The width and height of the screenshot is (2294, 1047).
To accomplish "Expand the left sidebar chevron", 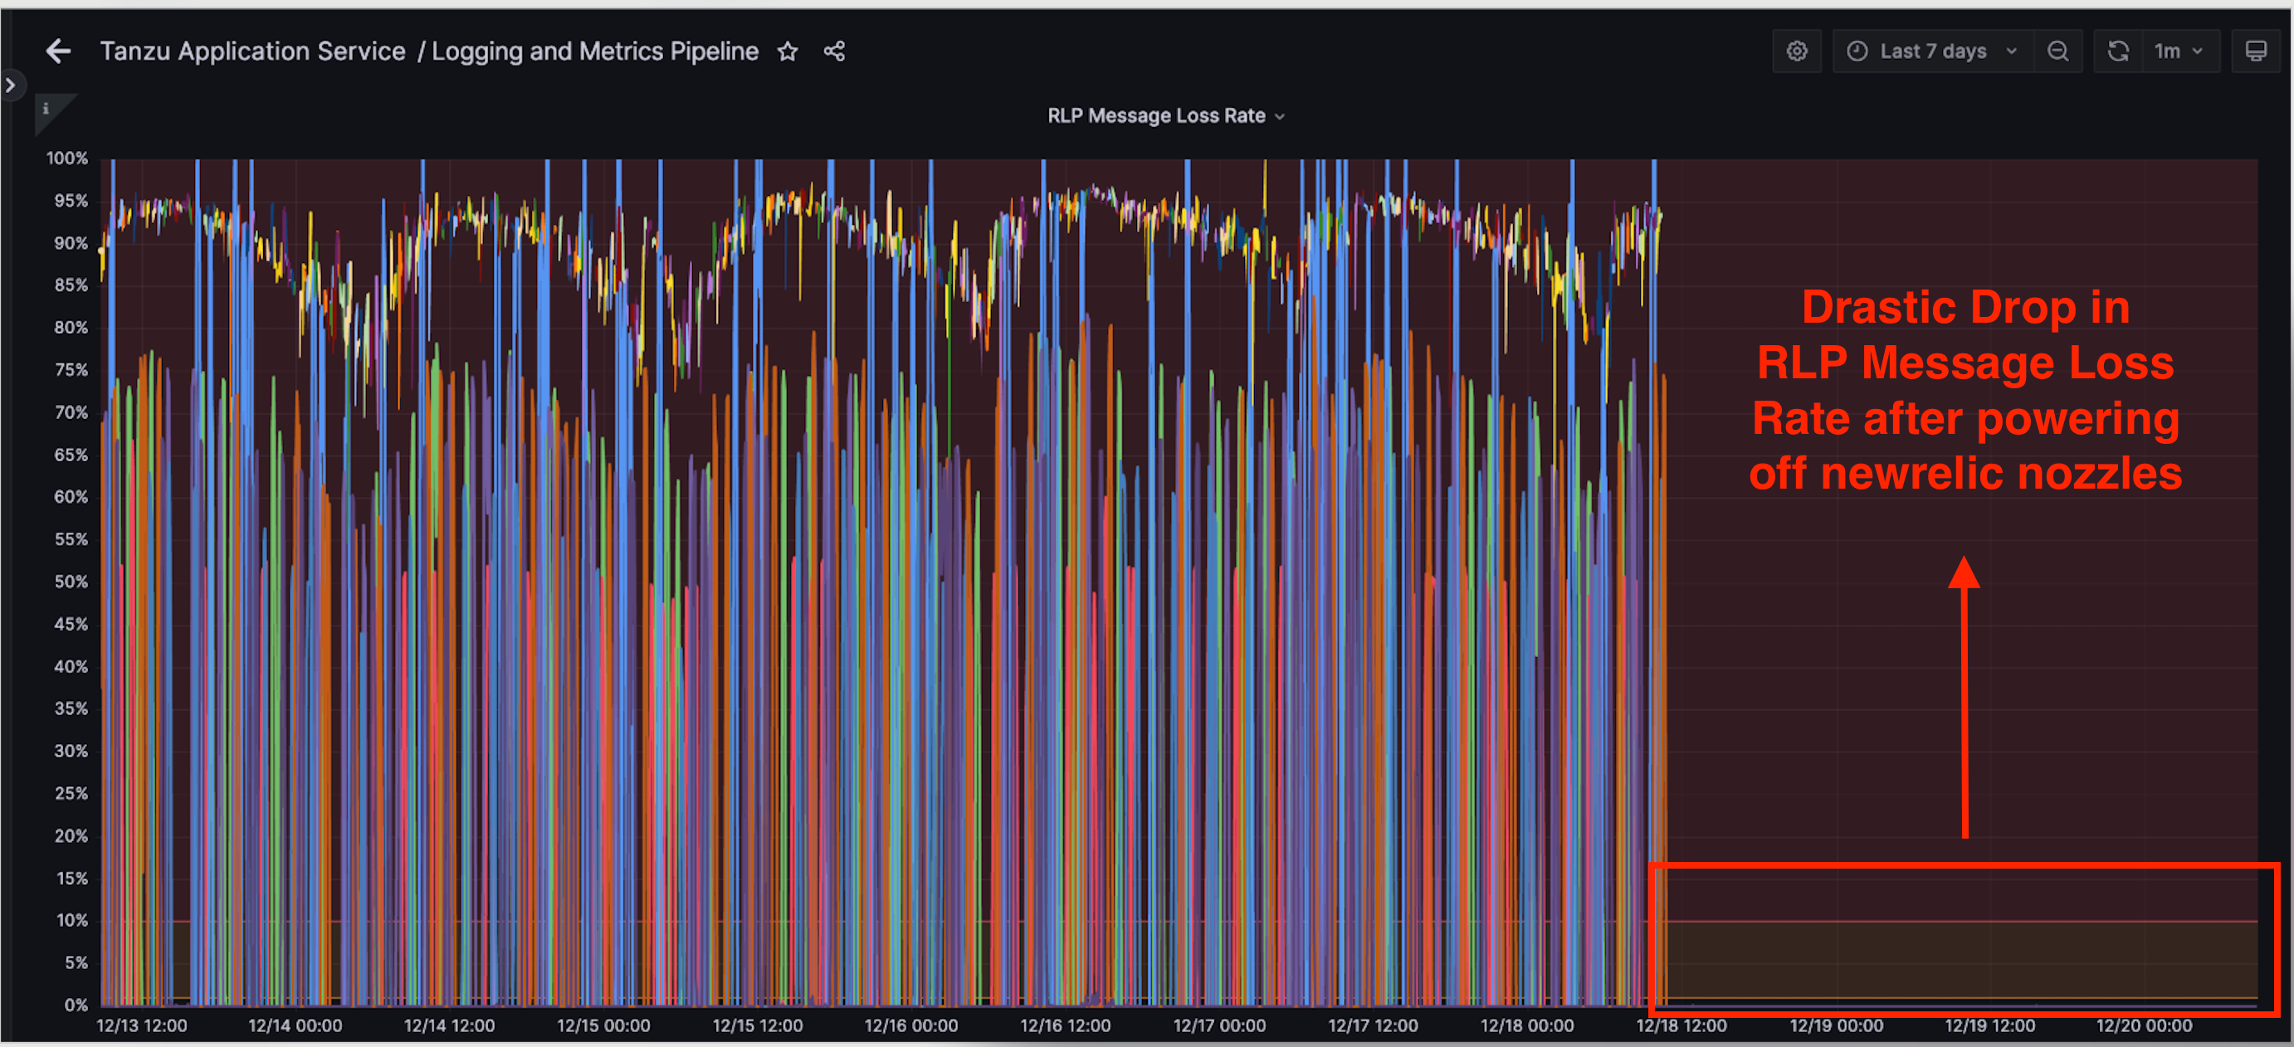I will pos(11,85).
